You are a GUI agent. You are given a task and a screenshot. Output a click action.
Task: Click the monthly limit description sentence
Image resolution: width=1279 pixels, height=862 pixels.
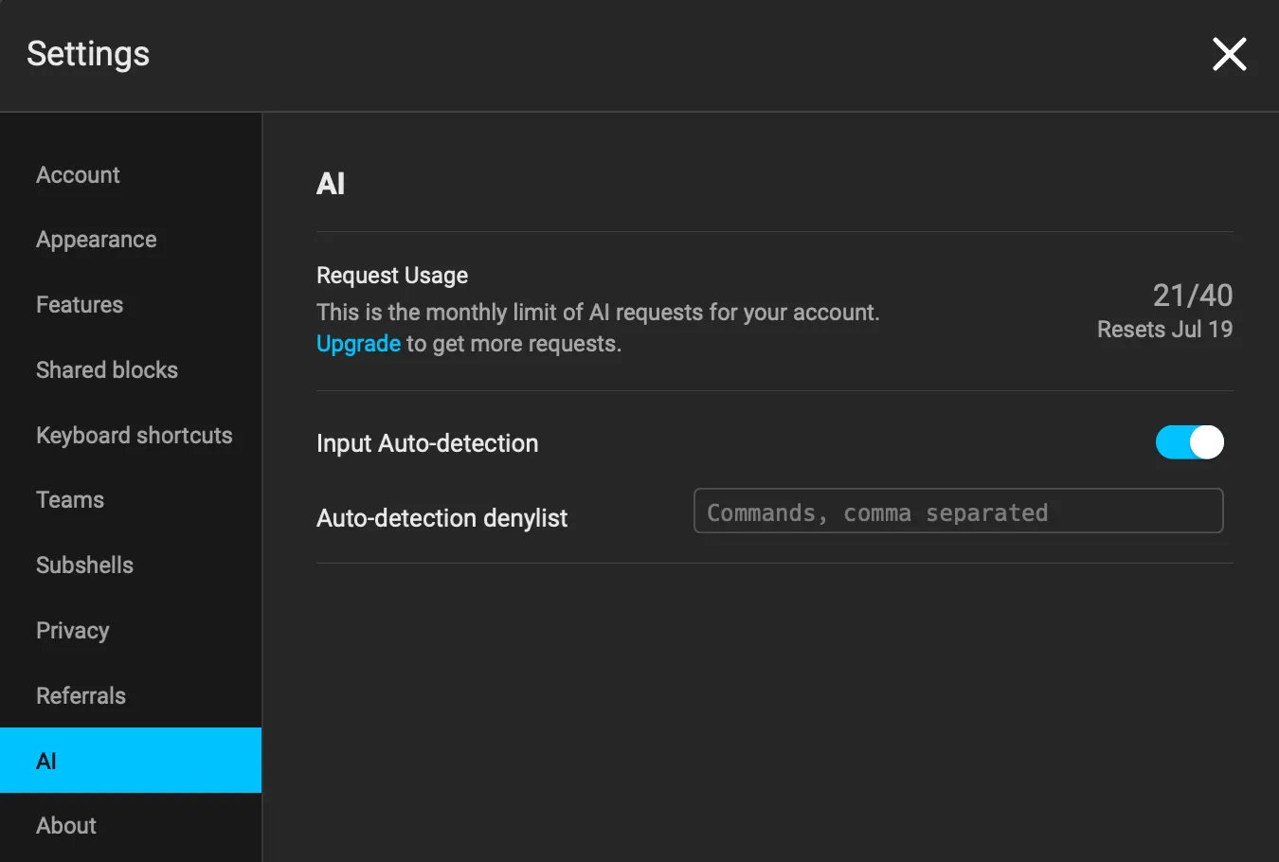click(598, 313)
